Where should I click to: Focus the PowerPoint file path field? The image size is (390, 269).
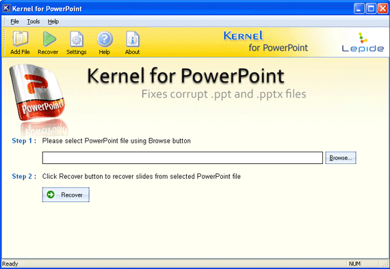pos(182,158)
